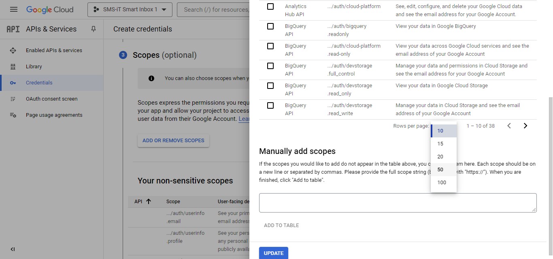Click the Page usage agreements icon
Image resolution: width=553 pixels, height=259 pixels.
[x=13, y=115]
